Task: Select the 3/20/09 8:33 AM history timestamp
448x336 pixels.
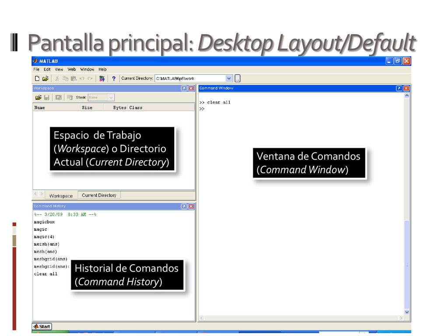Action: [65, 214]
